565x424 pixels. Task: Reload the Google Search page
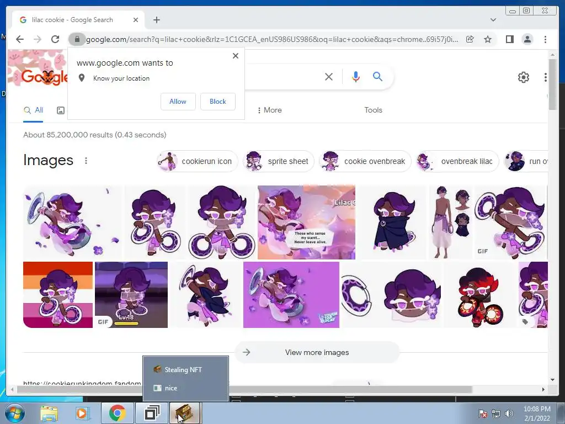(x=55, y=39)
